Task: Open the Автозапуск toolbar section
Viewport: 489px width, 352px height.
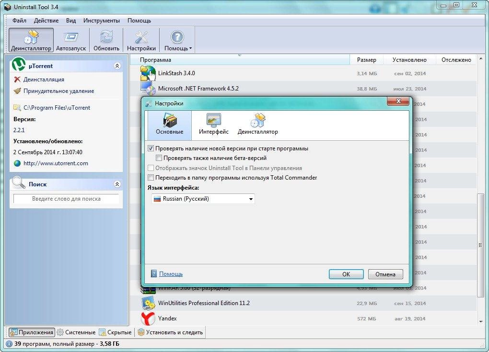Action: [71, 40]
